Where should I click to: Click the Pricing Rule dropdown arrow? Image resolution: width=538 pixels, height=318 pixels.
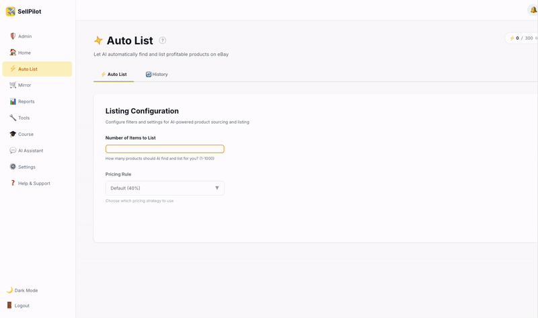[x=217, y=188]
